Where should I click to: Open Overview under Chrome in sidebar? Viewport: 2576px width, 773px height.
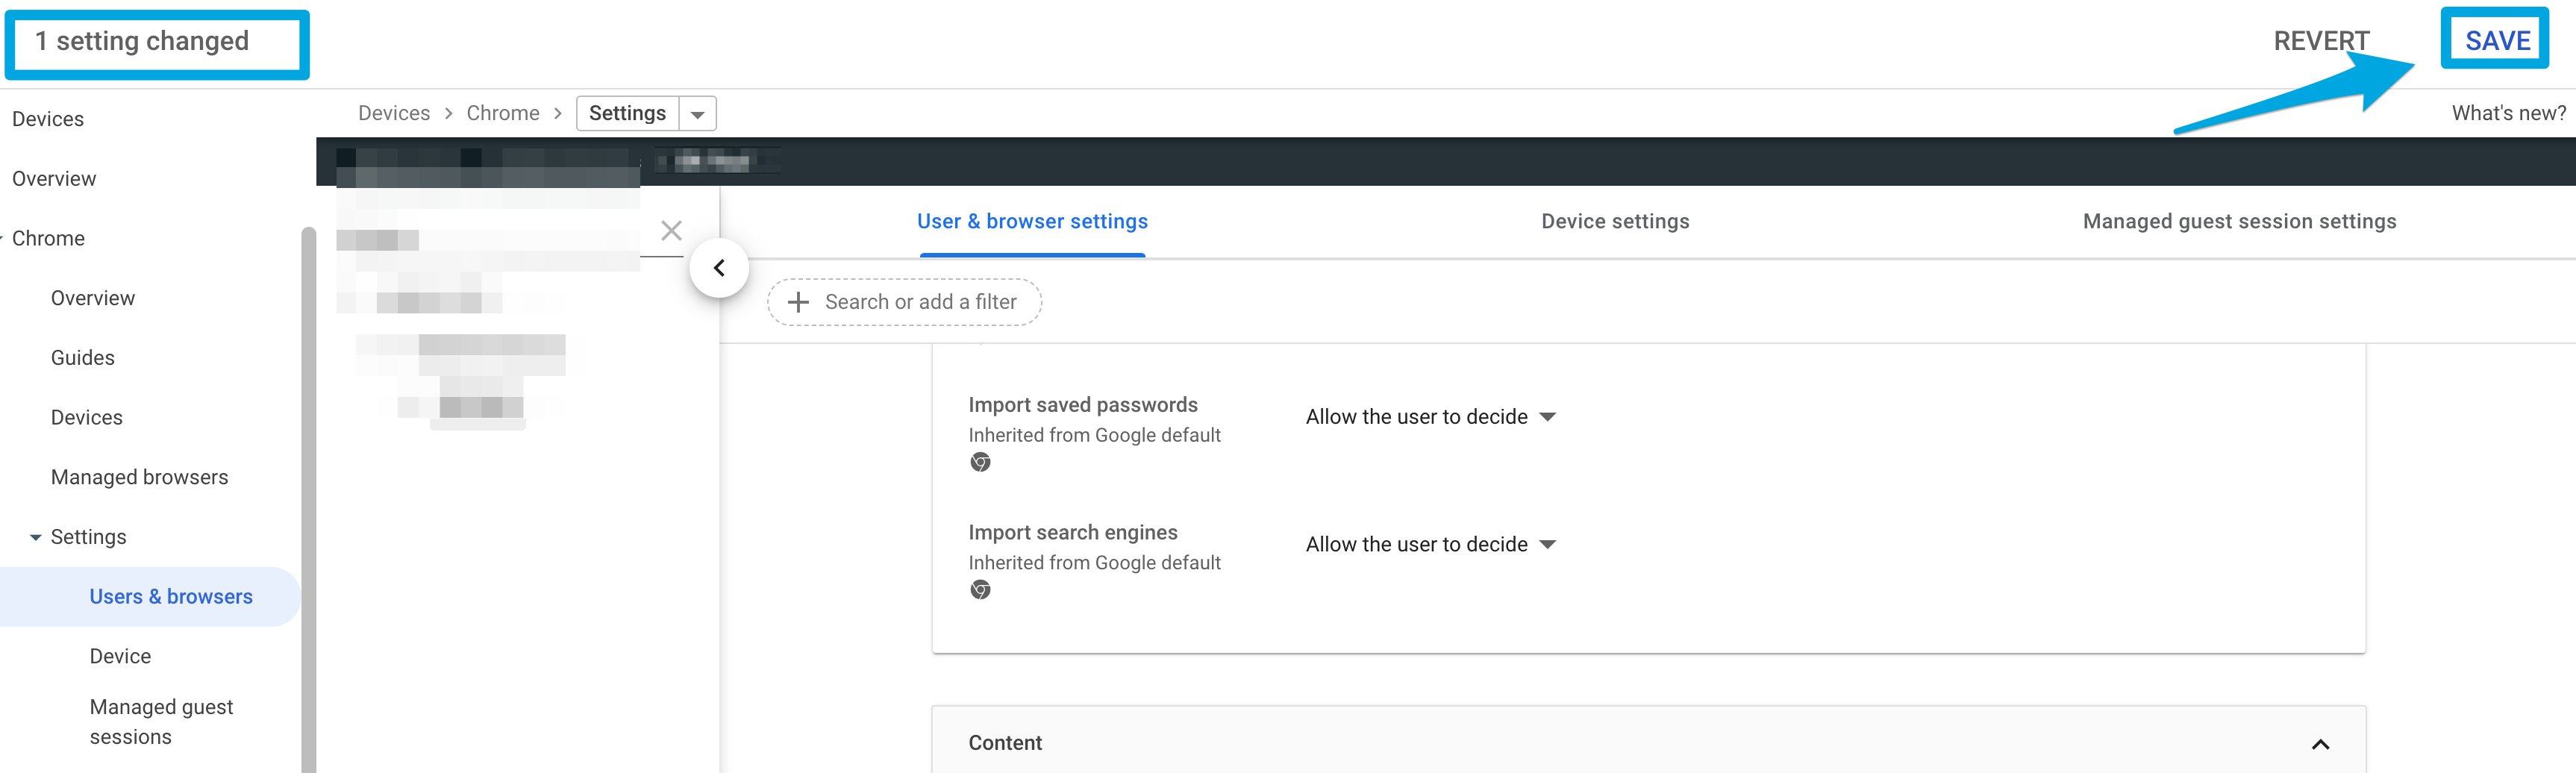[x=93, y=298]
